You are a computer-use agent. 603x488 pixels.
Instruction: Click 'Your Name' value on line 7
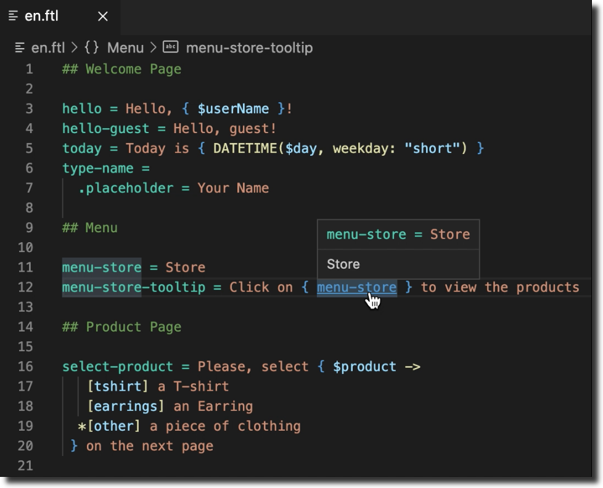(233, 189)
